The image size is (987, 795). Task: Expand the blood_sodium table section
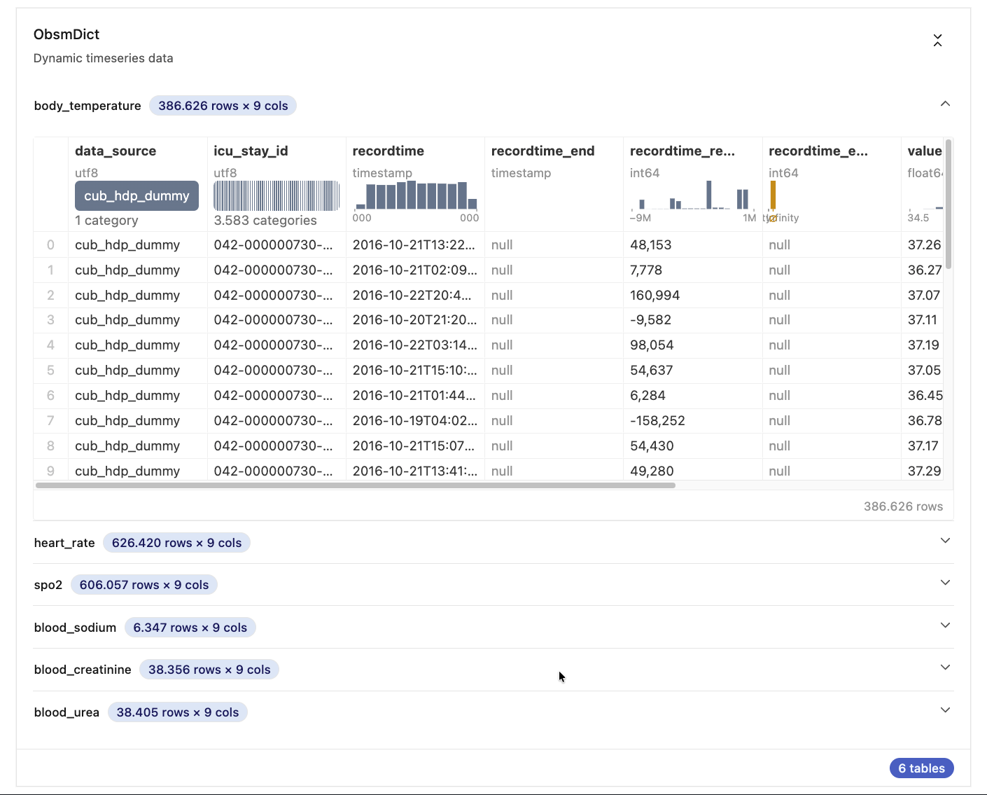pyautogui.click(x=945, y=625)
